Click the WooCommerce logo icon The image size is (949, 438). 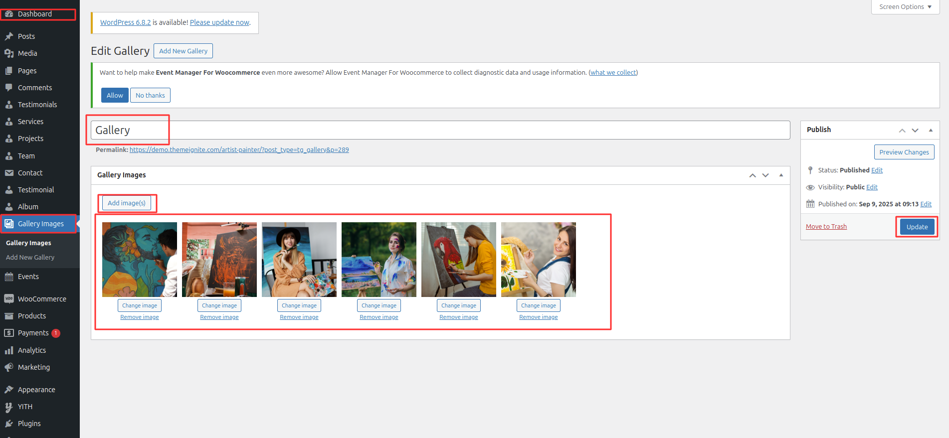tap(9, 299)
